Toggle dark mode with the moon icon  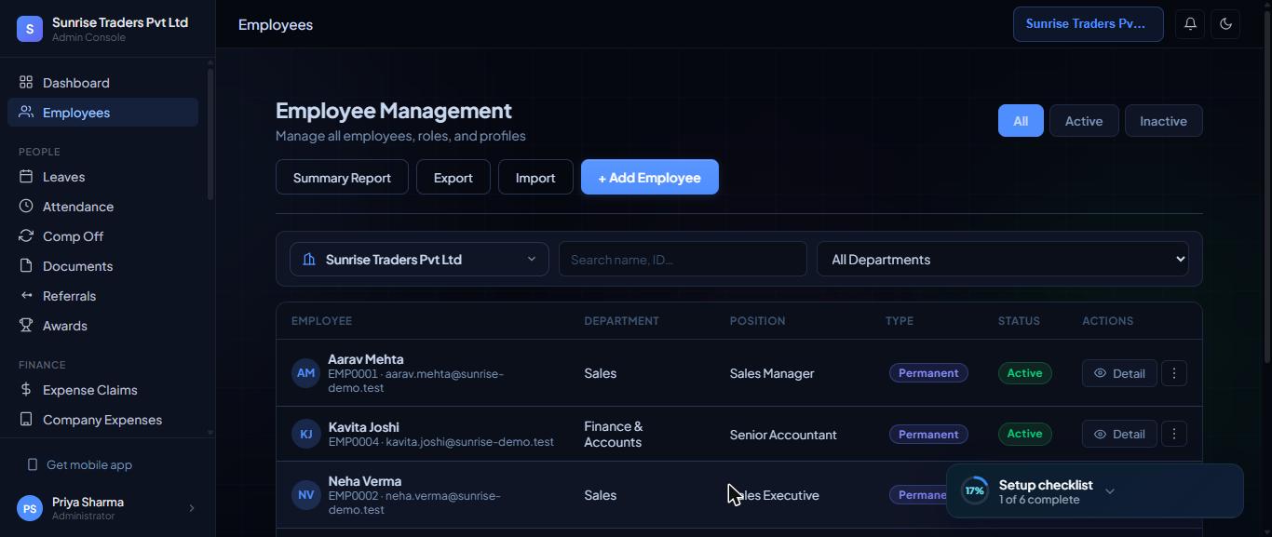coord(1225,24)
